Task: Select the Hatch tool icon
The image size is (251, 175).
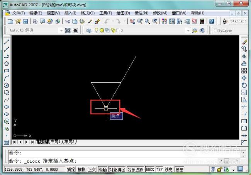Action: click(x=7, y=142)
